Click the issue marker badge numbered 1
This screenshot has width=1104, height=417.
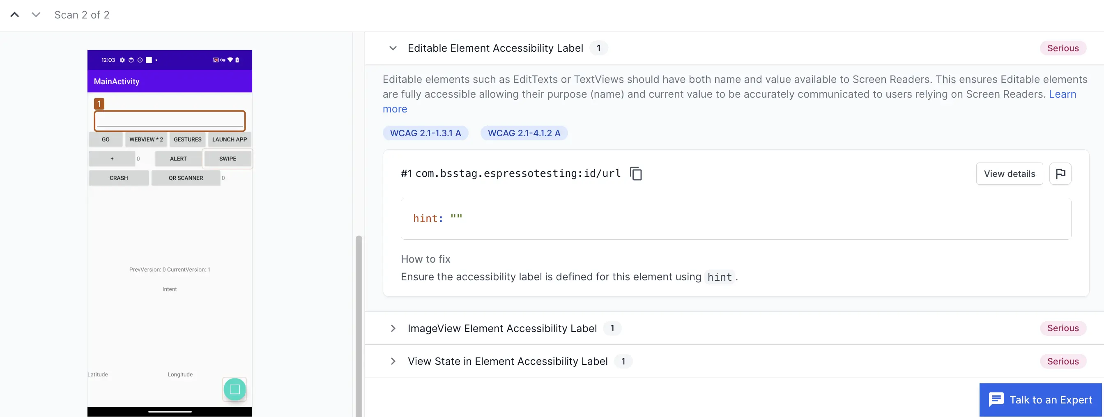(x=99, y=104)
